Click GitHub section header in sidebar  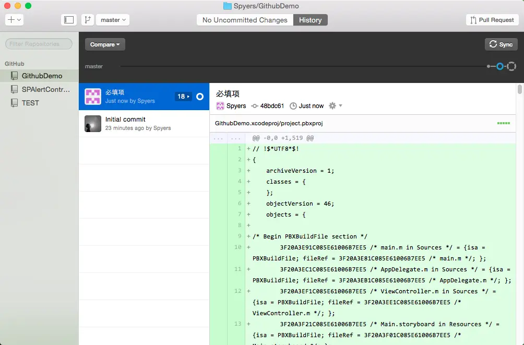pos(15,64)
